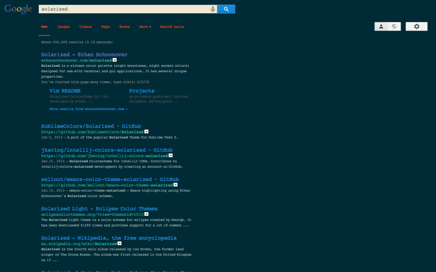Click the https://github.com/SublimeColors/Solarized URL text

(x=92, y=132)
